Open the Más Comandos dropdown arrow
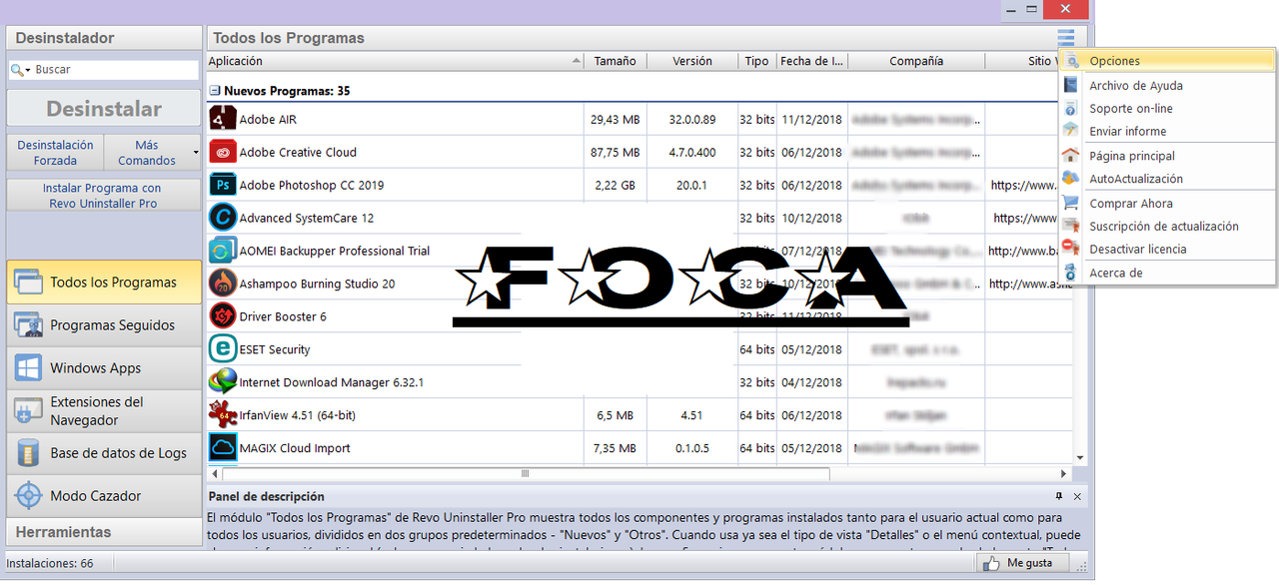This screenshot has height=585, width=1279. click(196, 153)
